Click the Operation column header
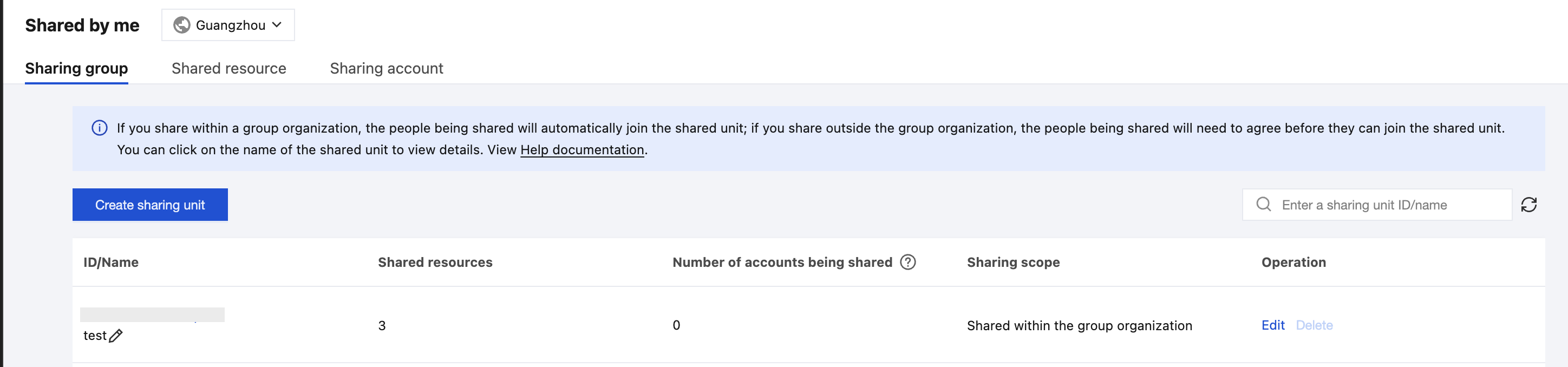This screenshot has width=1568, height=367. point(1293,263)
